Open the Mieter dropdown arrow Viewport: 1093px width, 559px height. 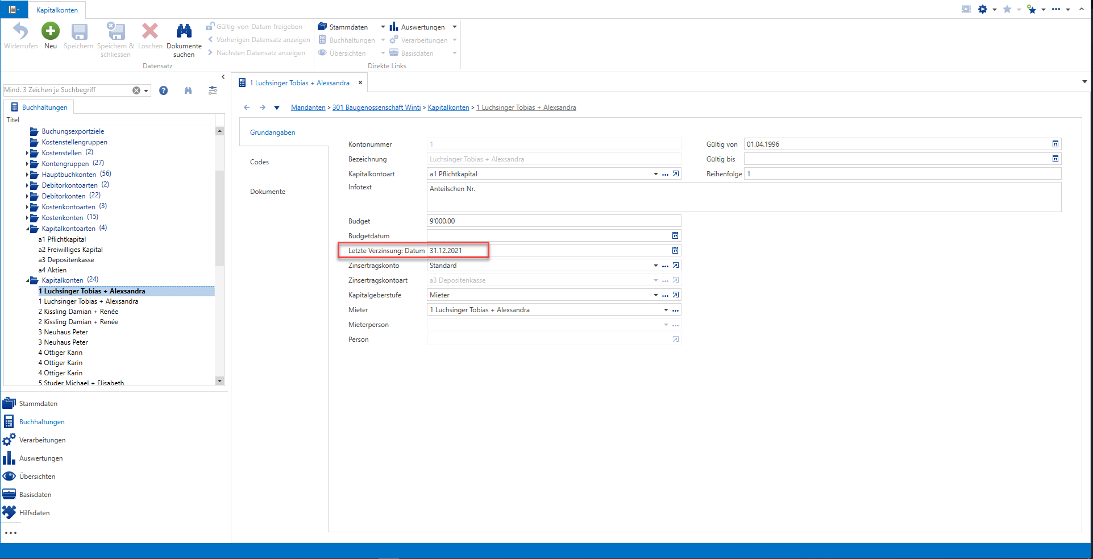tap(666, 310)
